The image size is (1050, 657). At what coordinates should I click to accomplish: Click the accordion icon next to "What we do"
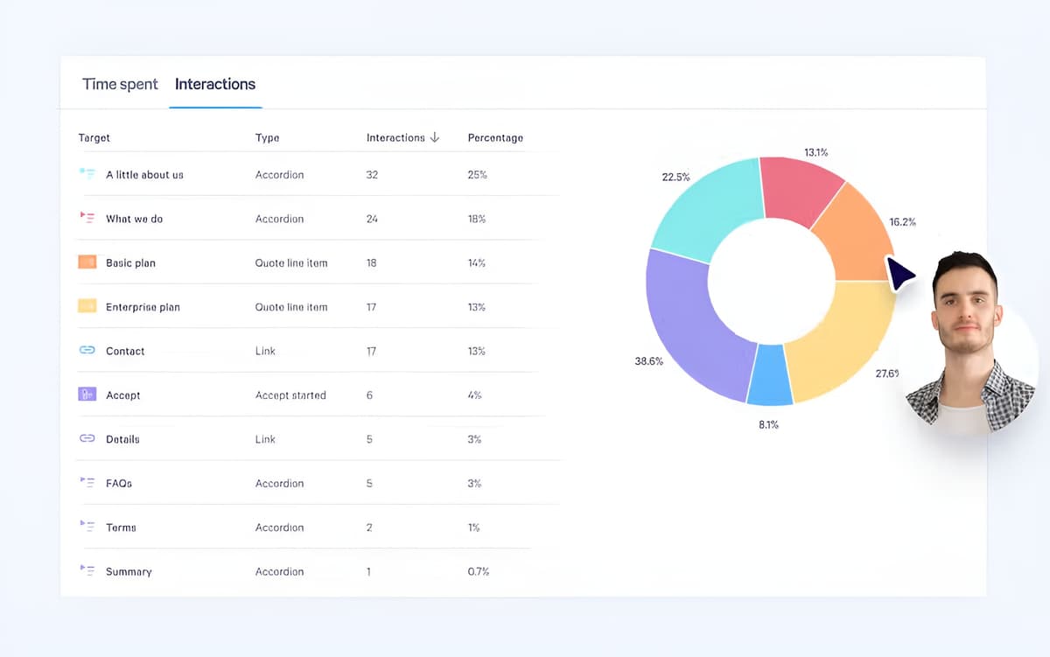pos(88,218)
